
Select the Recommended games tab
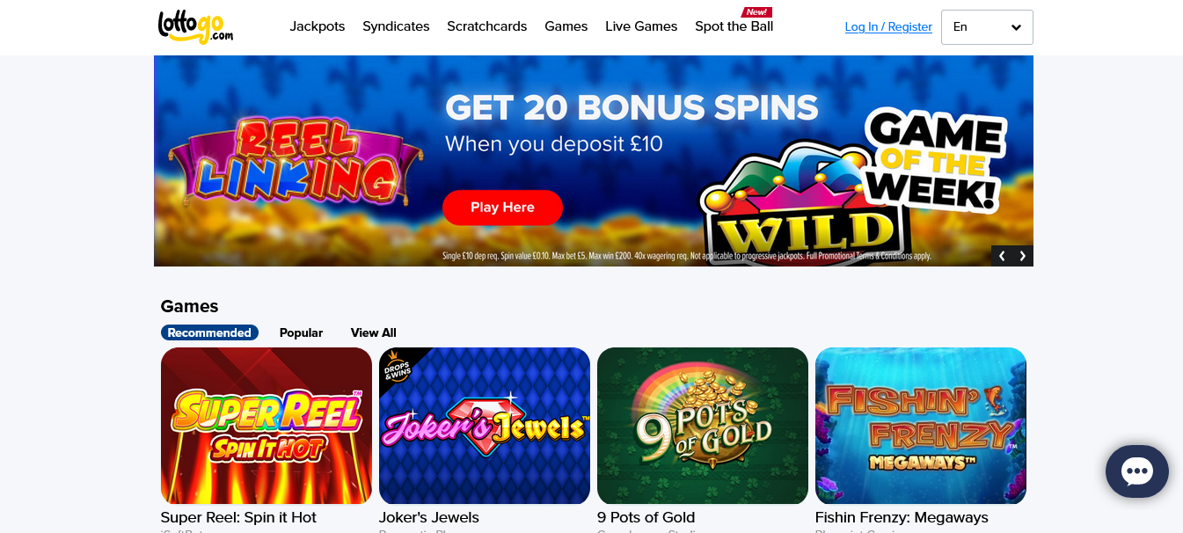pos(209,332)
